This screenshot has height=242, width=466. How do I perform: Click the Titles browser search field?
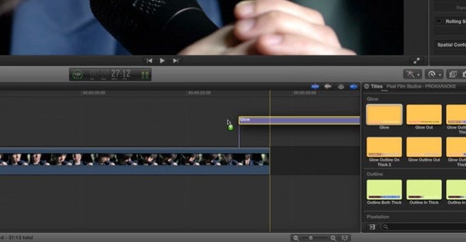(424, 227)
